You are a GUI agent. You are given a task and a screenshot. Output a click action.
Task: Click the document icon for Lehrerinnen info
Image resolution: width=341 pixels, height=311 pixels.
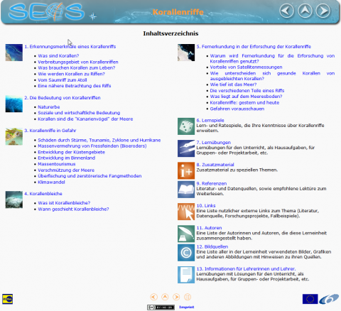(x=186, y=275)
